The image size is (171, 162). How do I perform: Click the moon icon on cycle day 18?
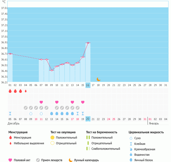[98, 79]
